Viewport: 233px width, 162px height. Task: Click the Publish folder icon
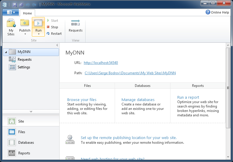(25, 23)
